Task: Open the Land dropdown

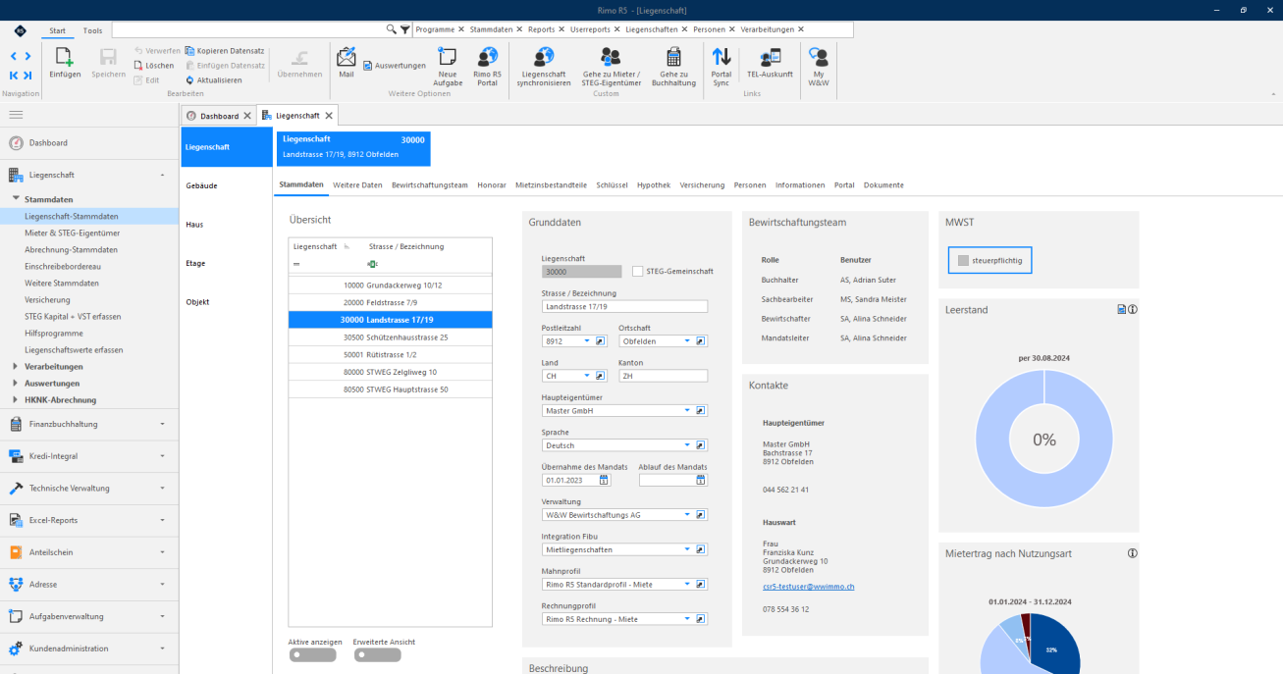Action: [x=588, y=376]
